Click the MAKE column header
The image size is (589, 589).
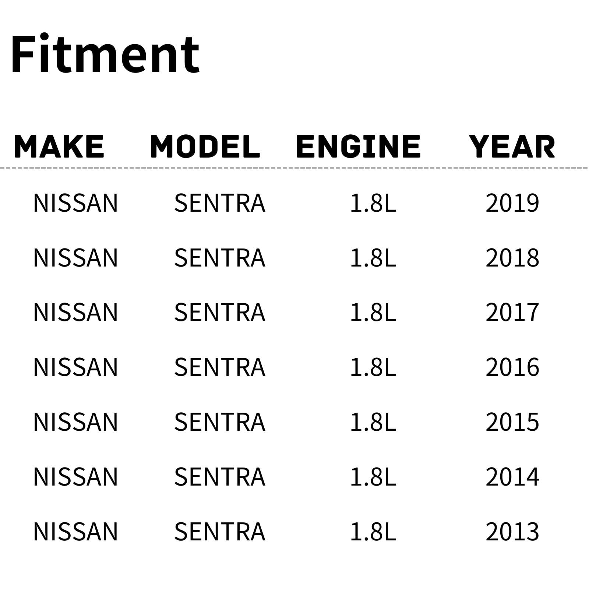point(59,147)
